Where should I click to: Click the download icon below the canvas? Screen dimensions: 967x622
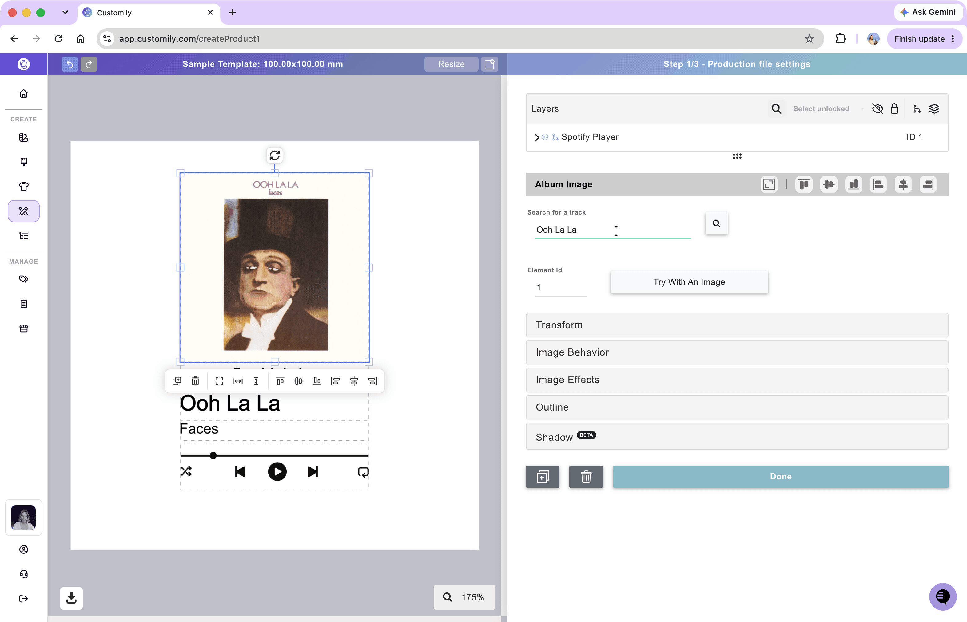pos(72,598)
